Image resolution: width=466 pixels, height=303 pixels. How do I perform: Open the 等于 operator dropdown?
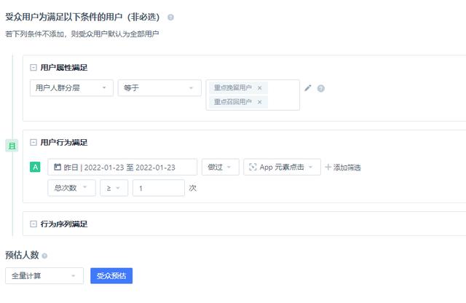click(x=159, y=88)
